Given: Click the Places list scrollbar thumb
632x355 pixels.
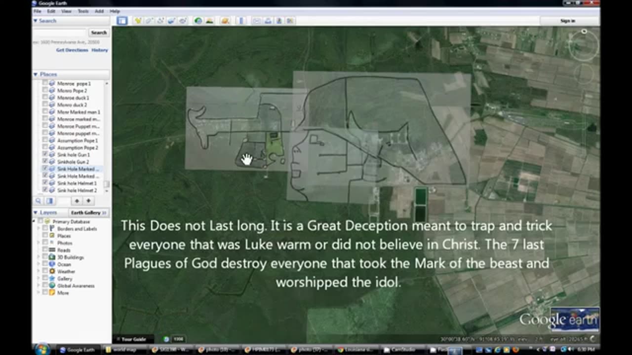Looking at the screenshot, I should 107,183.
